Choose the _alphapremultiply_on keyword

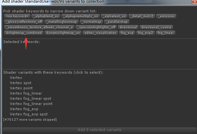[x=80, y=16]
